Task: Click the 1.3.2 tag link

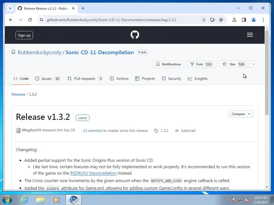Action: (161, 131)
